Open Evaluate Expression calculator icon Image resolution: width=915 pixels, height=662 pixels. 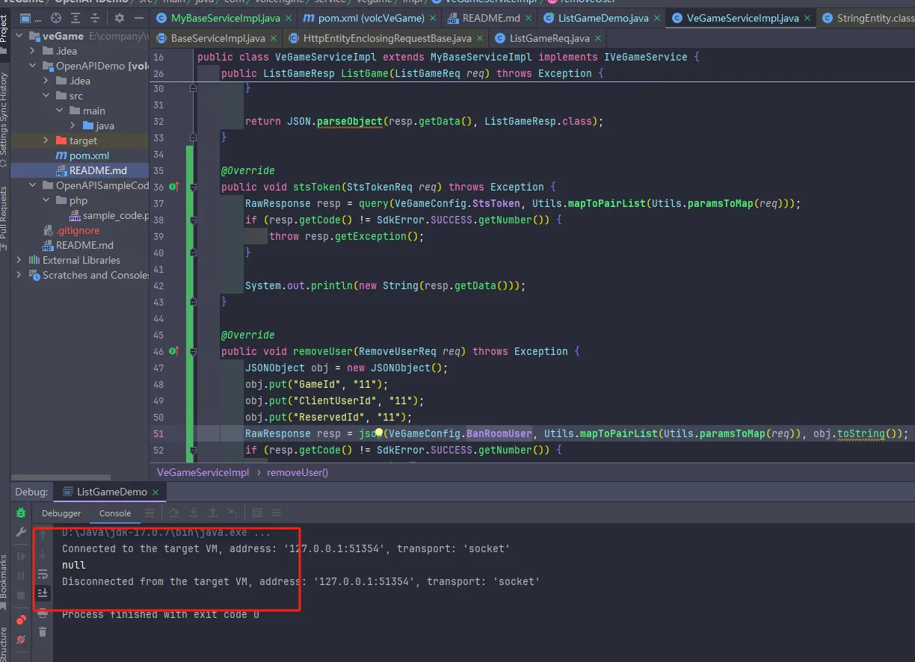pyautogui.click(x=257, y=513)
